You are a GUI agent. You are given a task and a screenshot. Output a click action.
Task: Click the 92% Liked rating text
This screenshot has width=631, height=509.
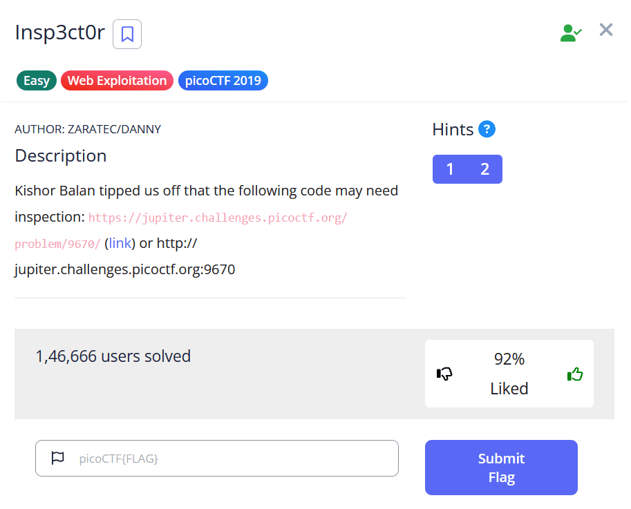[x=509, y=374]
